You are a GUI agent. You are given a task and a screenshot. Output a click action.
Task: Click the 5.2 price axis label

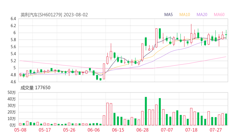coord(13,61)
